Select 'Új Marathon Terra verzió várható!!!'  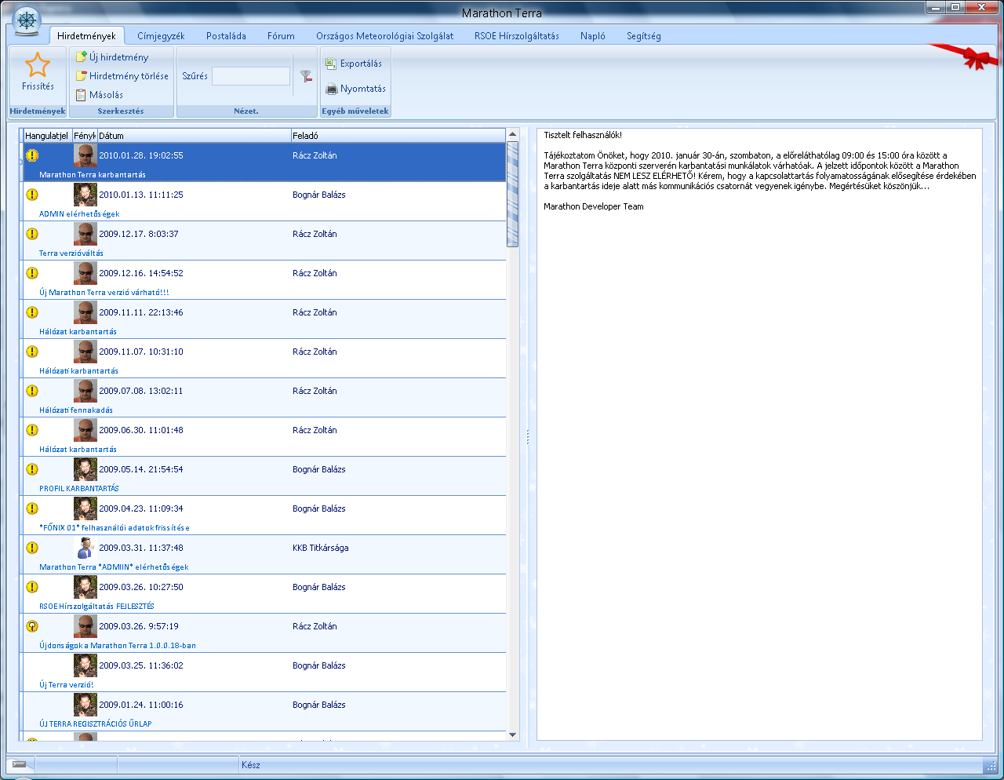pyautogui.click(x=104, y=293)
